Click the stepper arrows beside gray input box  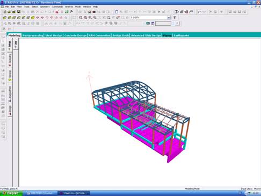tap(173, 23)
